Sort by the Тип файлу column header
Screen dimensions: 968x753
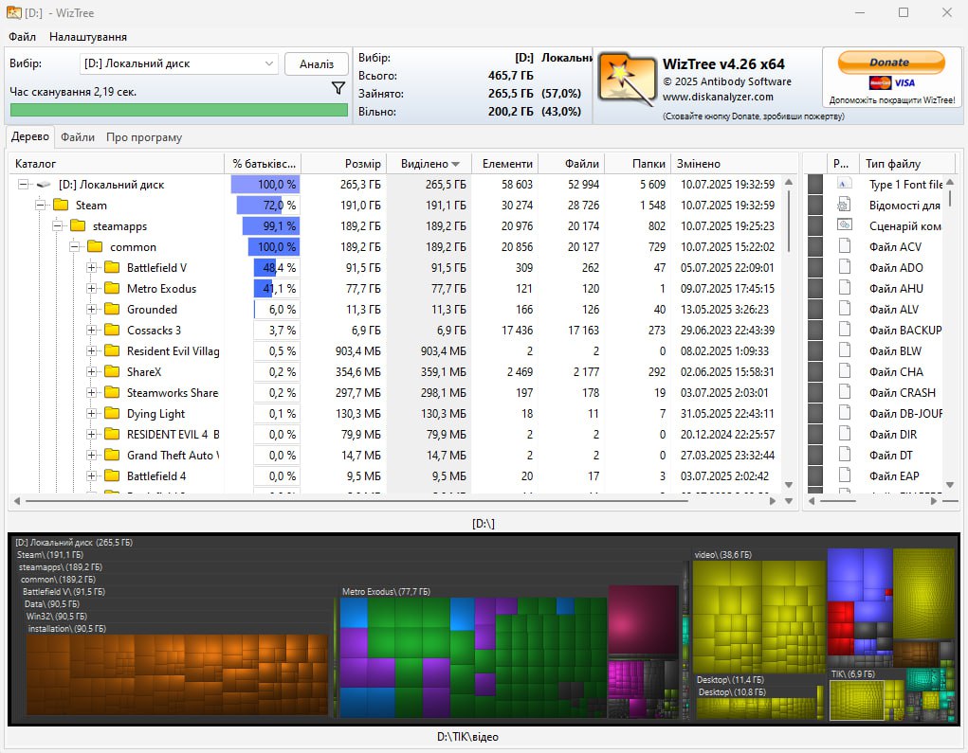coord(906,164)
